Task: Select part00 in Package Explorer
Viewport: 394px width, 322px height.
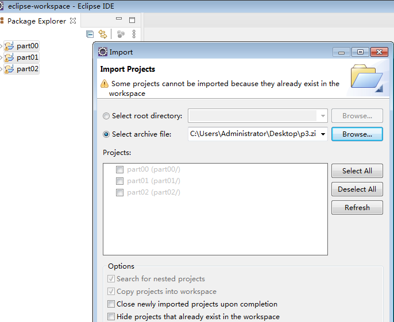Action: coord(28,46)
